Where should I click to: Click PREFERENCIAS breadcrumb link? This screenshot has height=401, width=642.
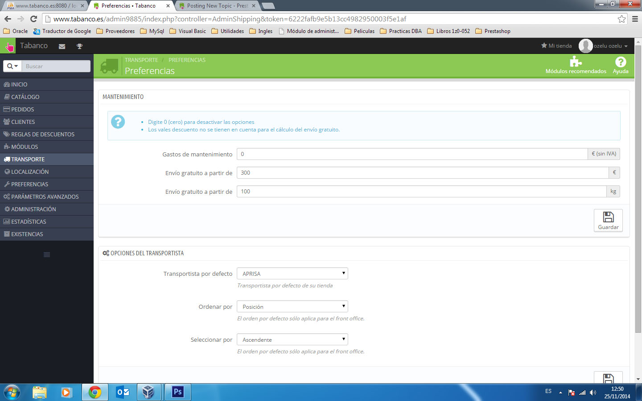coord(187,60)
